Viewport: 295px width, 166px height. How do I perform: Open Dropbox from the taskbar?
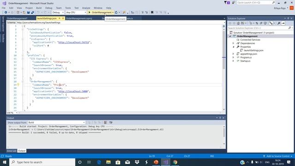pos(137,162)
